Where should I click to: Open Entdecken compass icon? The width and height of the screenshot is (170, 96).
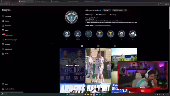point(3,26)
